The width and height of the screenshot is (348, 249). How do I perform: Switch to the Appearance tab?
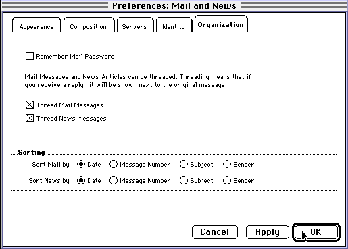(36, 25)
